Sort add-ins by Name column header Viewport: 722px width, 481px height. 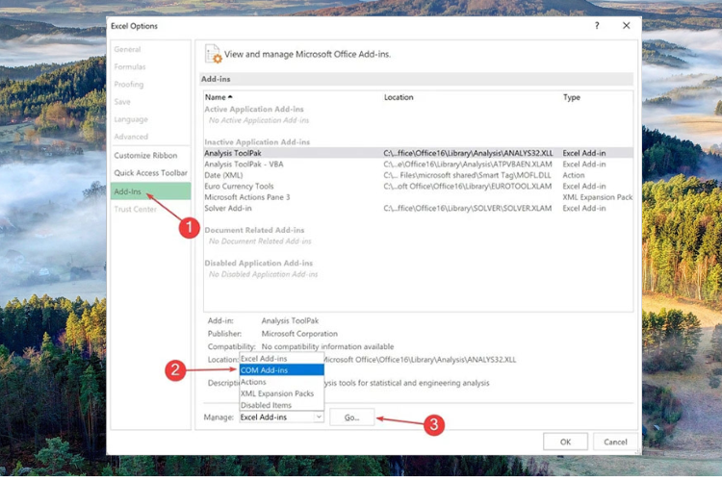(219, 97)
